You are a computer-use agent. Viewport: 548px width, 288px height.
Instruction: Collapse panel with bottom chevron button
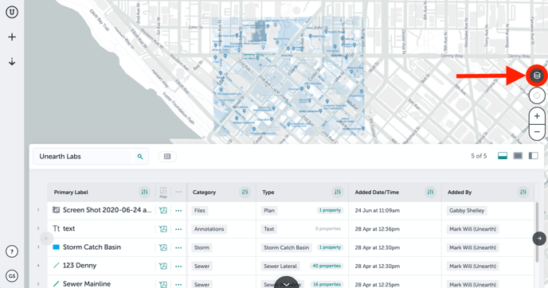click(x=286, y=283)
